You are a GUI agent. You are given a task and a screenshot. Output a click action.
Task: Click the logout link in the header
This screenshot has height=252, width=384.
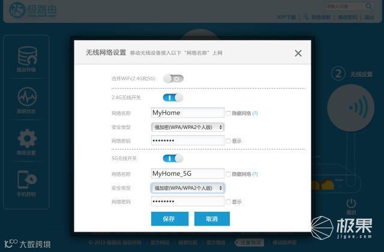(x=370, y=17)
